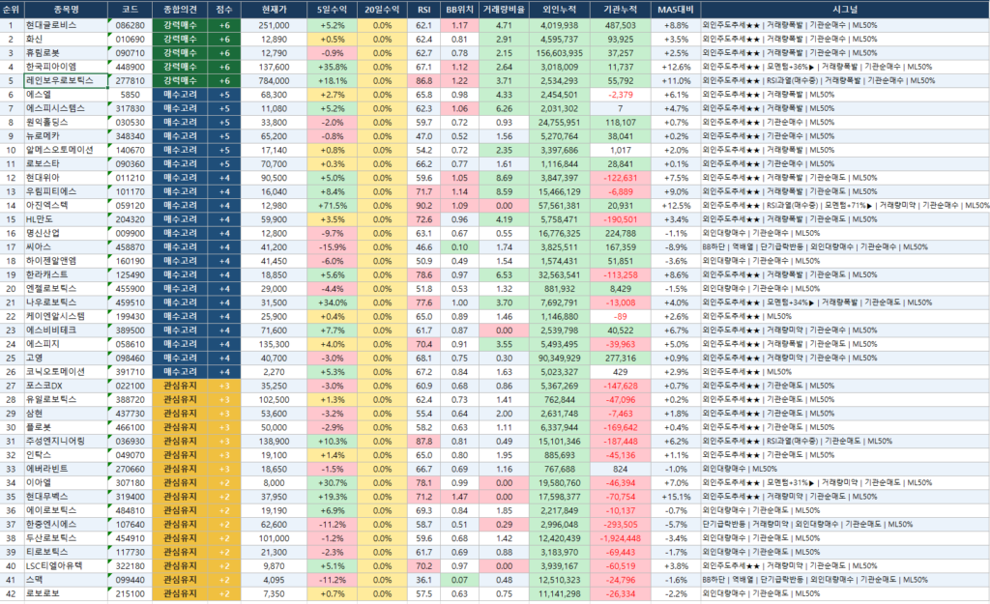The height and width of the screenshot is (604, 990).
Task: Click the 현대글로비스 stock name cell
Action: point(66,25)
